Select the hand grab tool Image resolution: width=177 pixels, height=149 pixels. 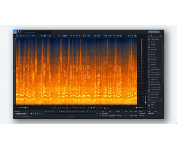[67, 108]
